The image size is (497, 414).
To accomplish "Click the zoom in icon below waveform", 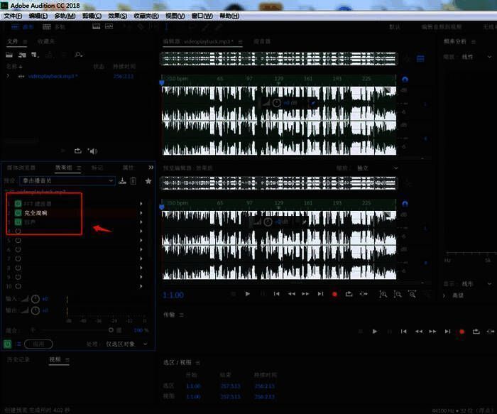I will point(383,293).
